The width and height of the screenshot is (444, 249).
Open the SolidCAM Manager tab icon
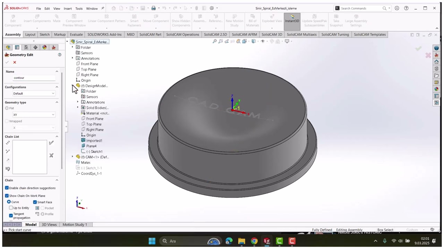coord(54,47)
